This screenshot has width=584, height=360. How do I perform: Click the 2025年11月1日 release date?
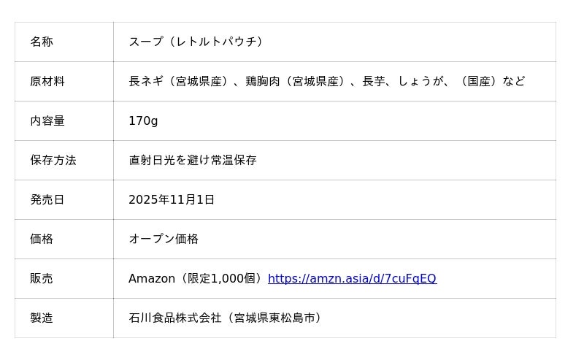pyautogui.click(x=172, y=199)
